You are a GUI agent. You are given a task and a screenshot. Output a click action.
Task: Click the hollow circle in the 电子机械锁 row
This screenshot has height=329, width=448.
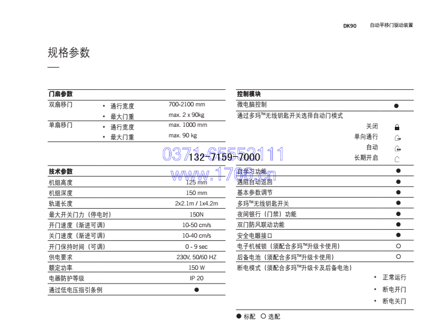click(398, 246)
